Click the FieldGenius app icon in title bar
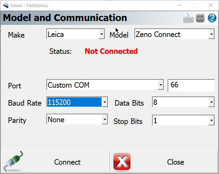Viewport: 219px width, 174px height. 6,5
